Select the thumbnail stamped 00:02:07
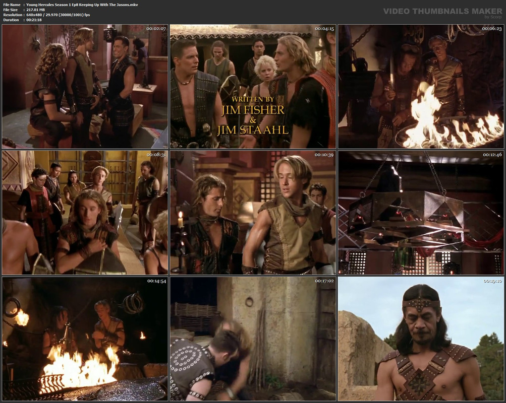 tap(85, 86)
